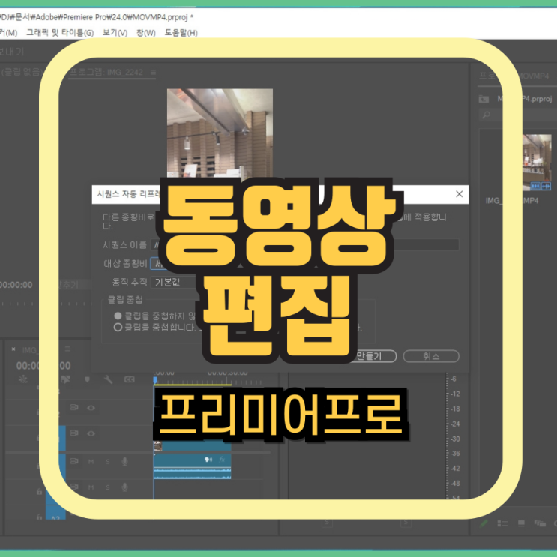Click the video usage badge on project thumbnail
Screen dimensions: 557x557
tap(535, 186)
